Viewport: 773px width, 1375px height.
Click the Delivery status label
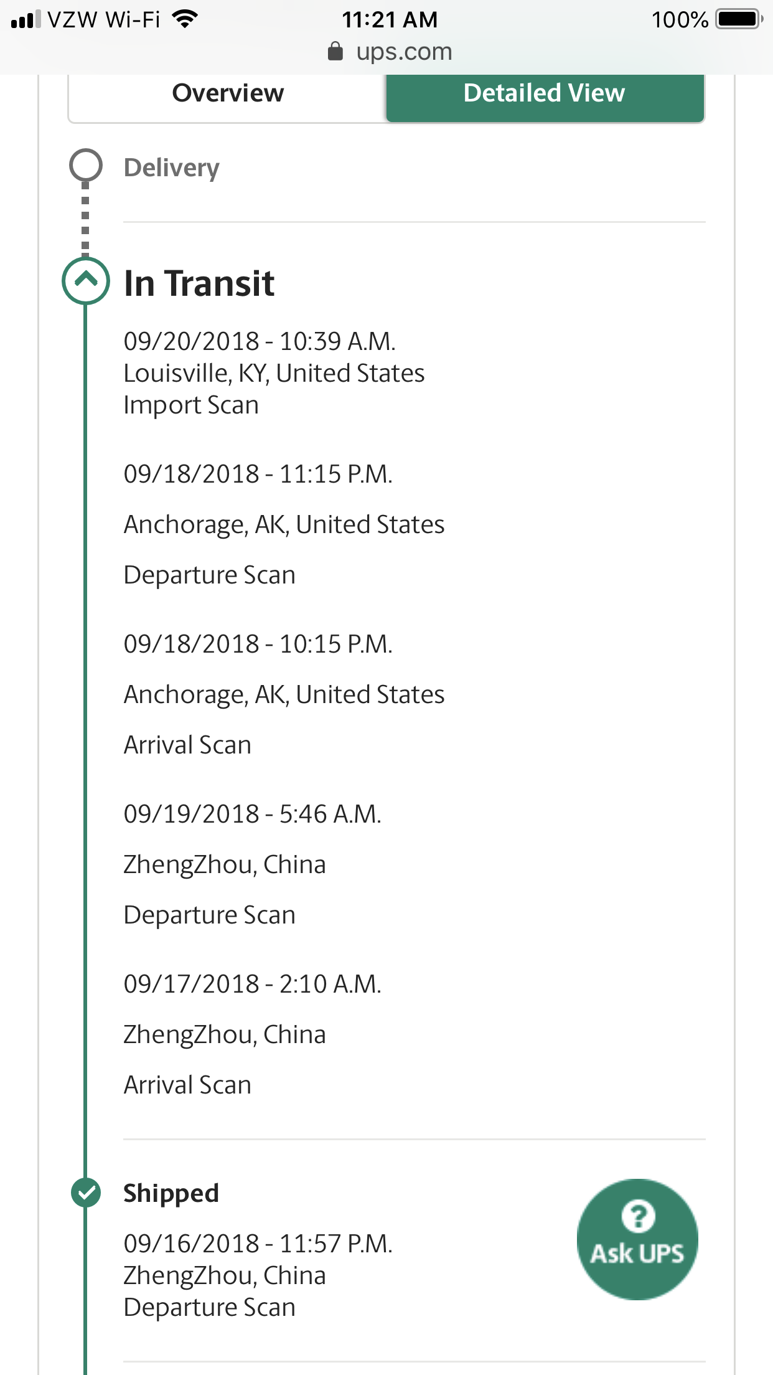pos(172,168)
